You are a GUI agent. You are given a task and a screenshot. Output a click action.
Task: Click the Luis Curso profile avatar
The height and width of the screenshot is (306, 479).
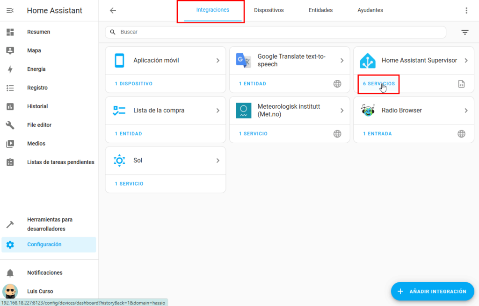(10, 292)
